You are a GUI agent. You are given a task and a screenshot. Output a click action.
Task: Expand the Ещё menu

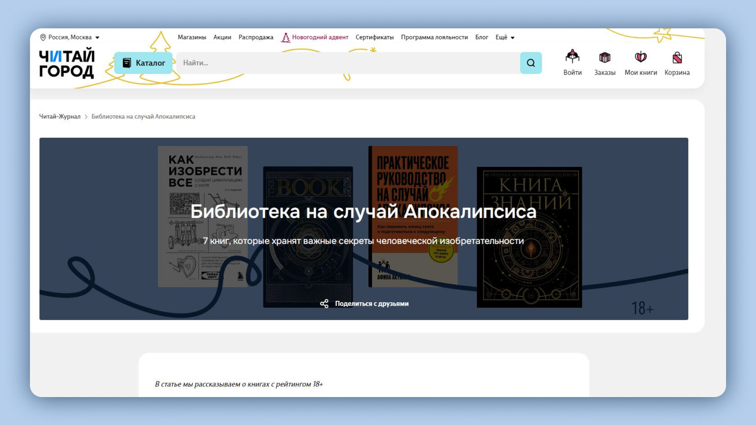coord(505,37)
